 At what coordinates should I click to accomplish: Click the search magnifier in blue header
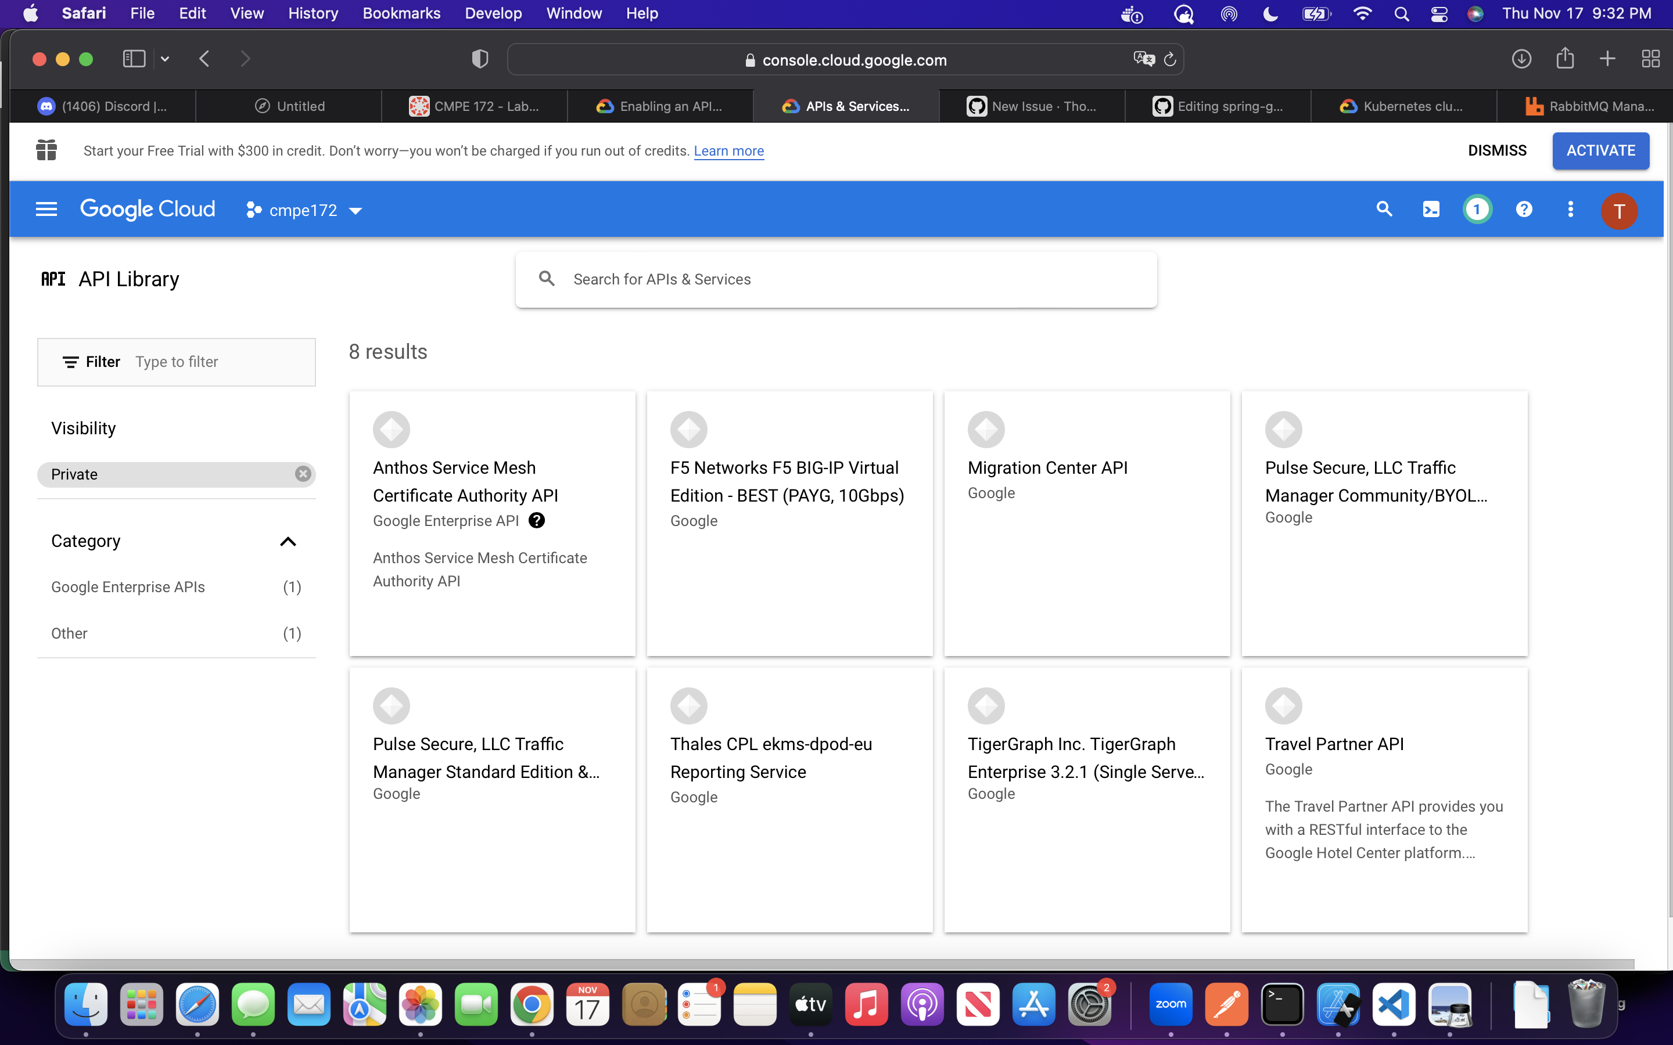pyautogui.click(x=1383, y=210)
